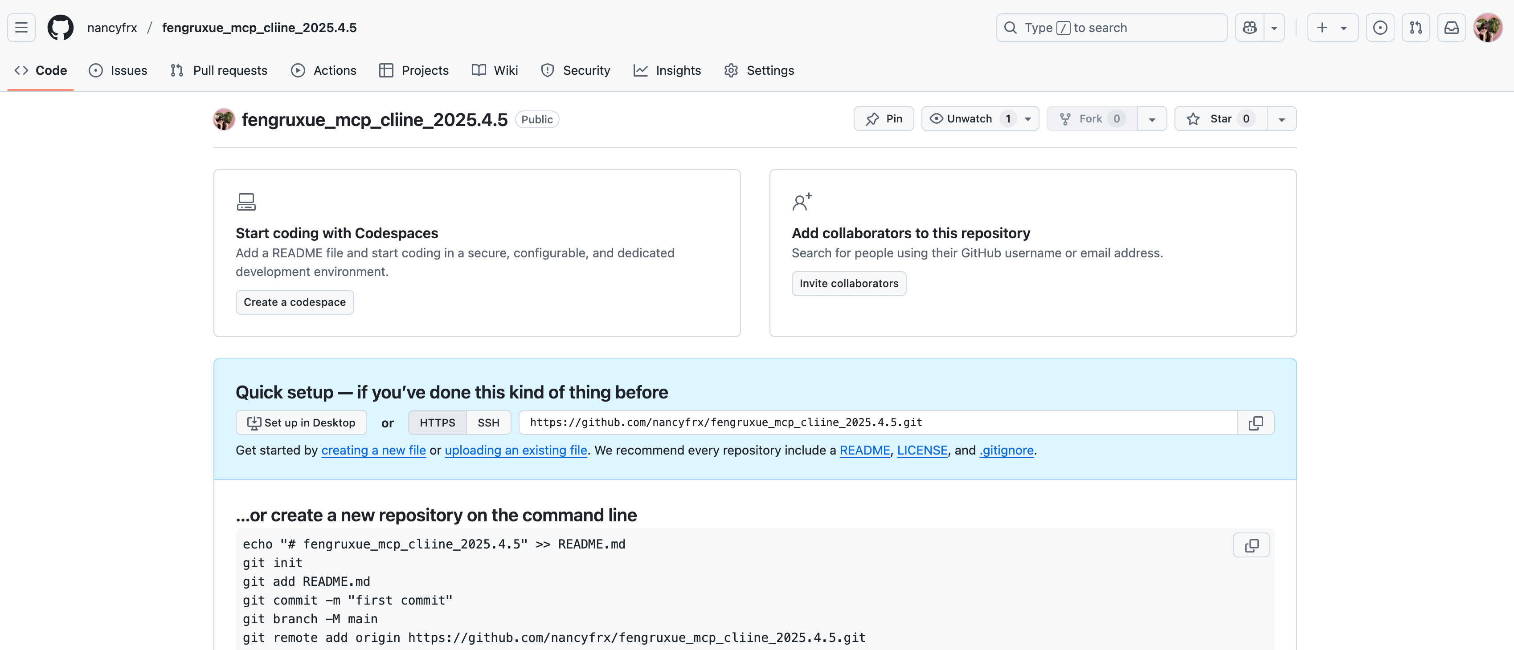
Task: Focus the Type to search field
Action: [x=1111, y=28]
